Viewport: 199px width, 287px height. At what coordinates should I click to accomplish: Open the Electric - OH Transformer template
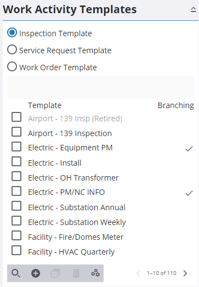pyautogui.click(x=73, y=178)
